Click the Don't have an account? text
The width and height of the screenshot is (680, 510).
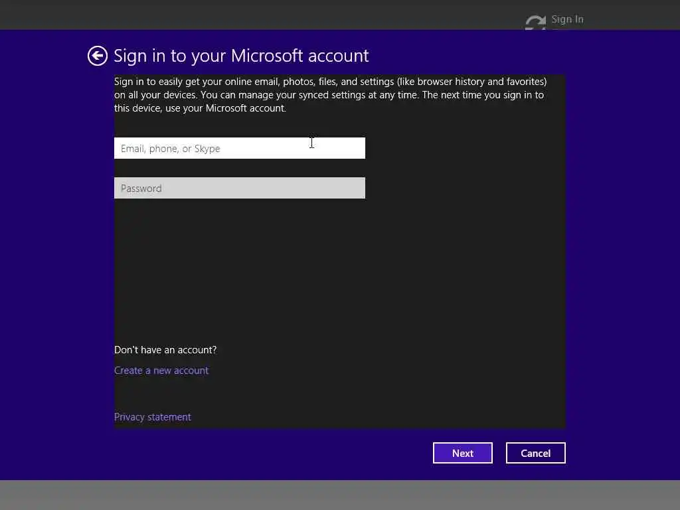165,350
